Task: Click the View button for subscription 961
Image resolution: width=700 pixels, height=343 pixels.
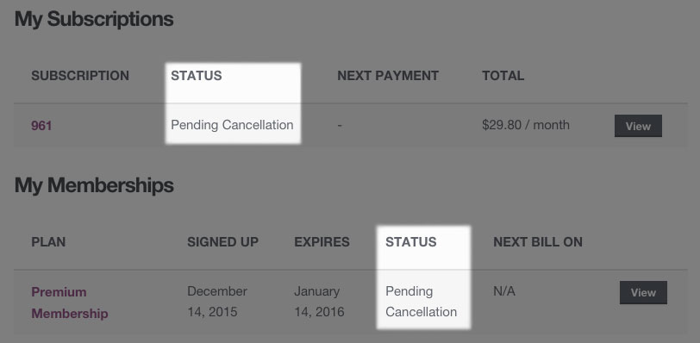Action: coord(638,126)
